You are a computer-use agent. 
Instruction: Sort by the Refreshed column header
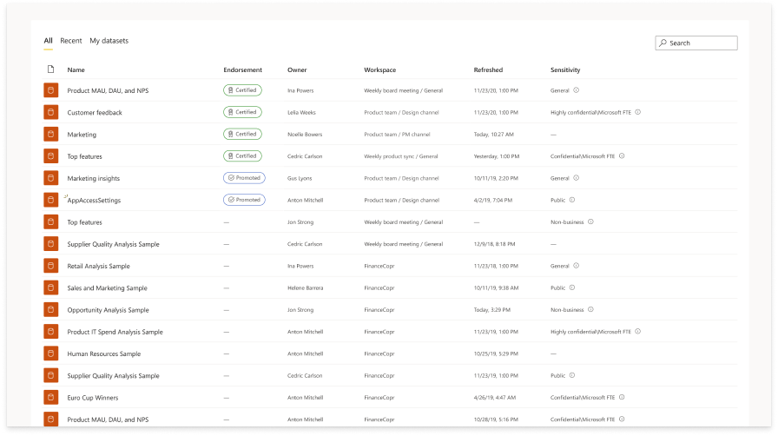tap(488, 69)
